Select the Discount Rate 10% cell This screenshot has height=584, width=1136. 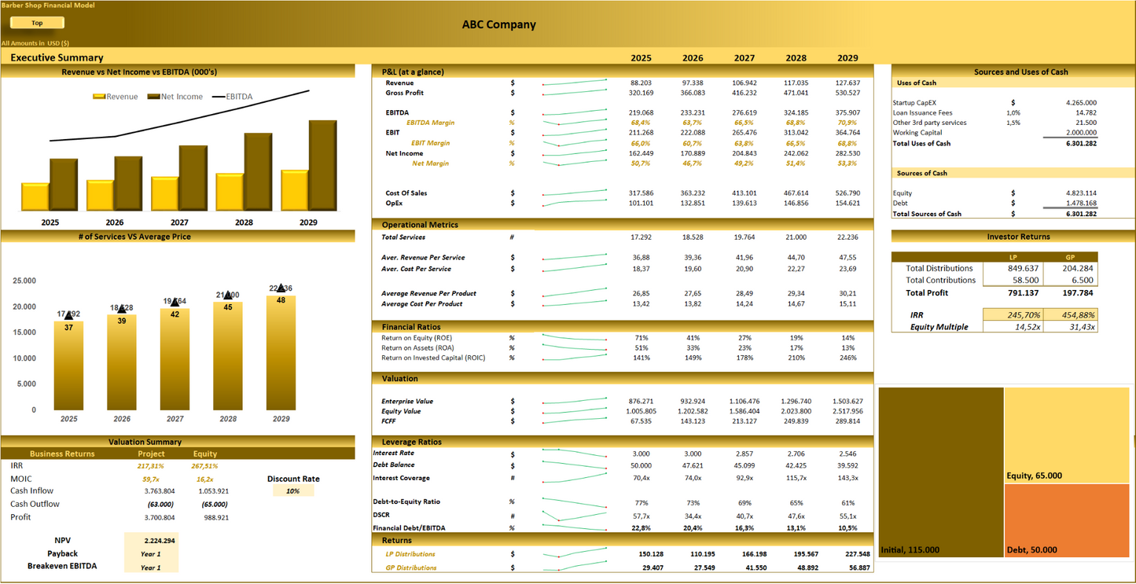click(293, 490)
